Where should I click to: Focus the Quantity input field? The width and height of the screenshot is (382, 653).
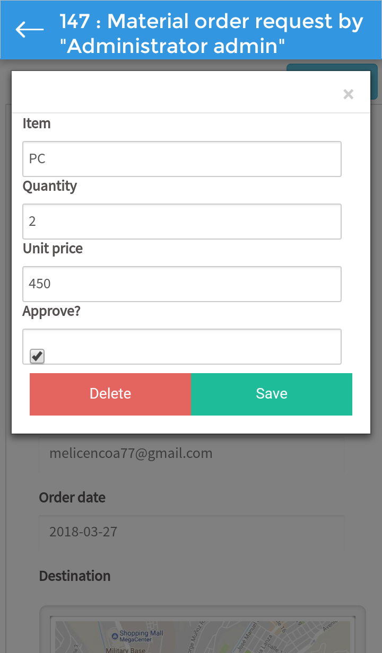181,222
